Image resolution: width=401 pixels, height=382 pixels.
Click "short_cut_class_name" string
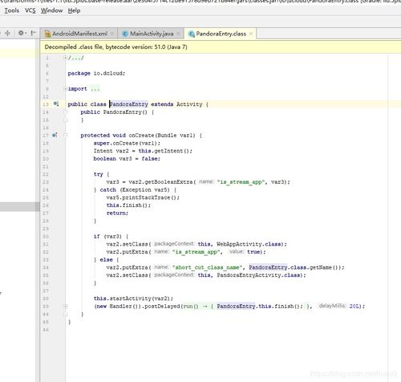pos(208,267)
